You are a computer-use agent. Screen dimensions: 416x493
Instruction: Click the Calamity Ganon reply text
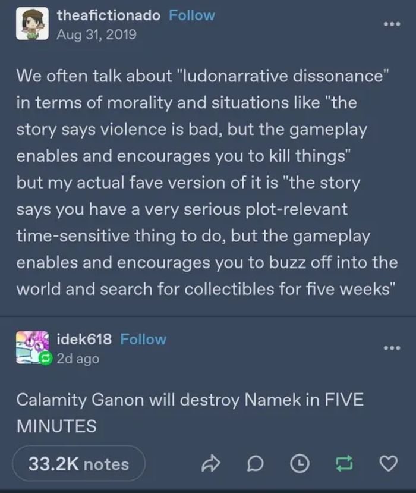(x=190, y=413)
